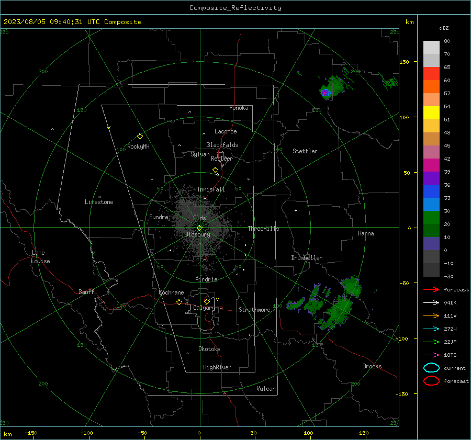The width and height of the screenshot is (471, 440).
Task: Click the Sundre label
Action: tap(159, 217)
